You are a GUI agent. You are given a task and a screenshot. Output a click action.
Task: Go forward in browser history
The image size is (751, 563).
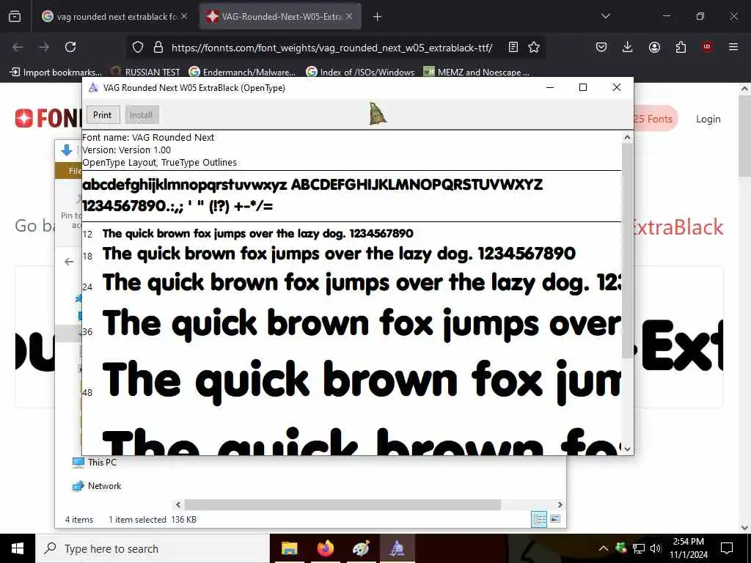pyautogui.click(x=44, y=47)
